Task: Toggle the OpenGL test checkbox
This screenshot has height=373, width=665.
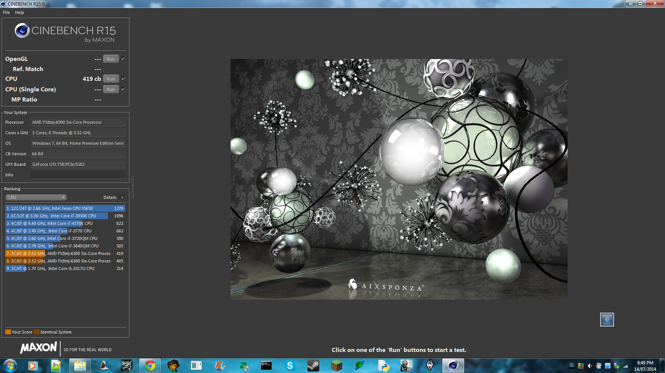Action: [123, 59]
